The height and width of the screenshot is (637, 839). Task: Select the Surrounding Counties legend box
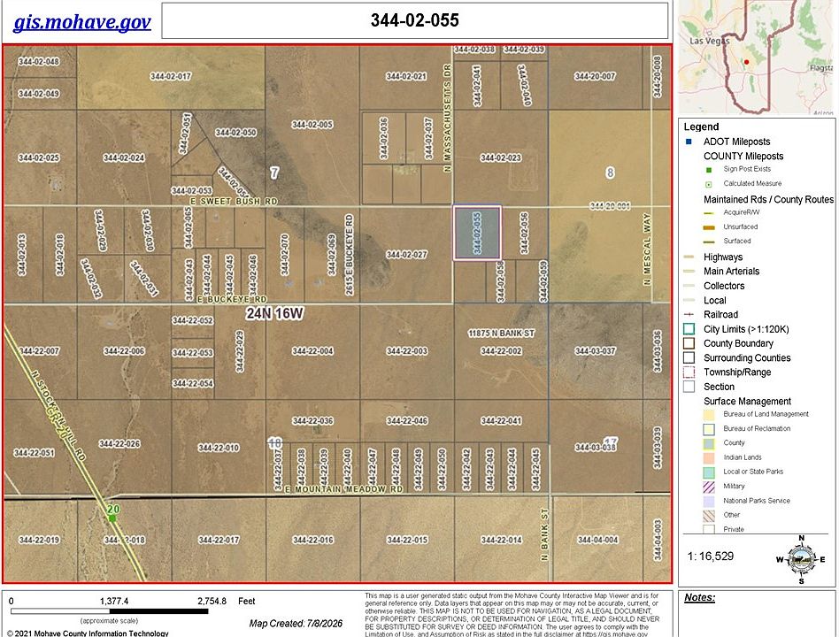(689, 357)
